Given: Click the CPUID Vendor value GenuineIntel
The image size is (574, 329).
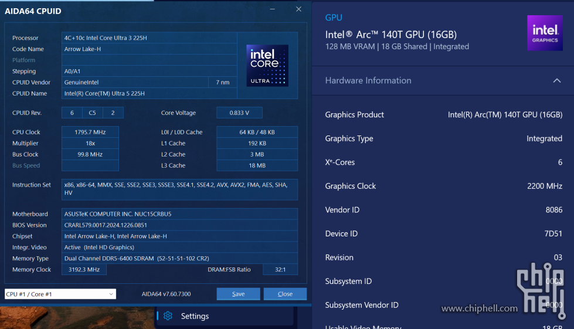Looking at the screenshot, I should point(135,82).
